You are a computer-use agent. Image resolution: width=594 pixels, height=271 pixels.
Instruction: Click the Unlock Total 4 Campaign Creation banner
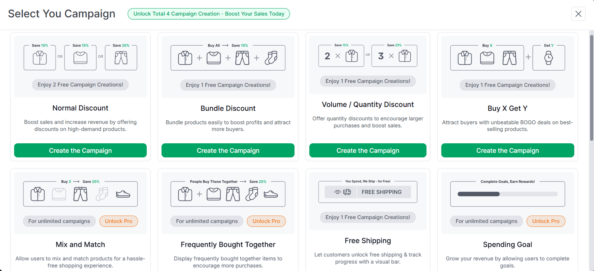pyautogui.click(x=209, y=14)
